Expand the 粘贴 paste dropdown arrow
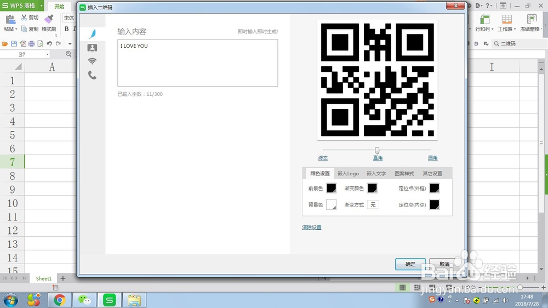The height and width of the screenshot is (308, 548). pyautogui.click(x=16, y=30)
